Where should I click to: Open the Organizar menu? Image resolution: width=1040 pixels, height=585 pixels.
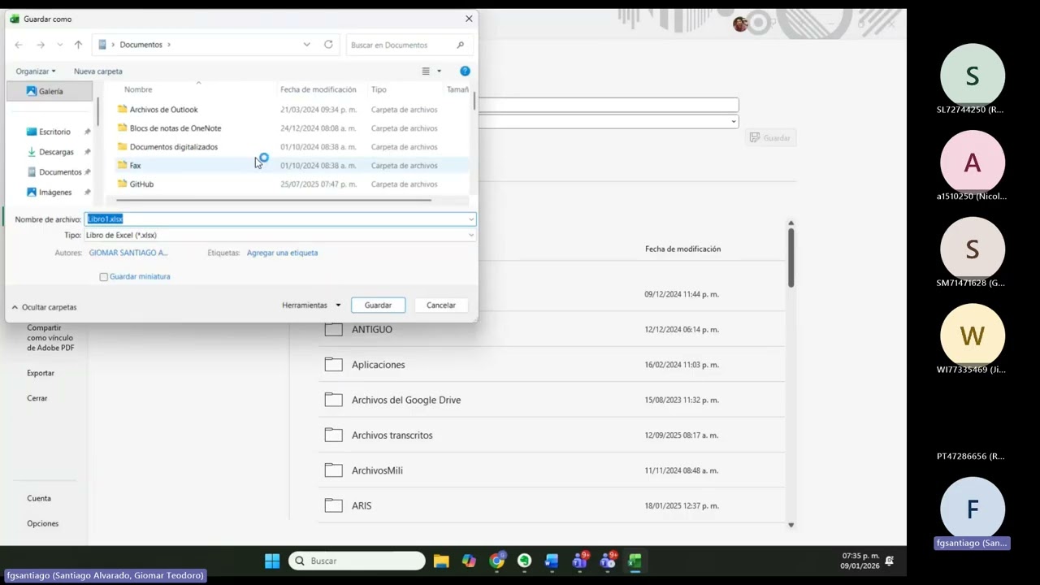[36, 71]
